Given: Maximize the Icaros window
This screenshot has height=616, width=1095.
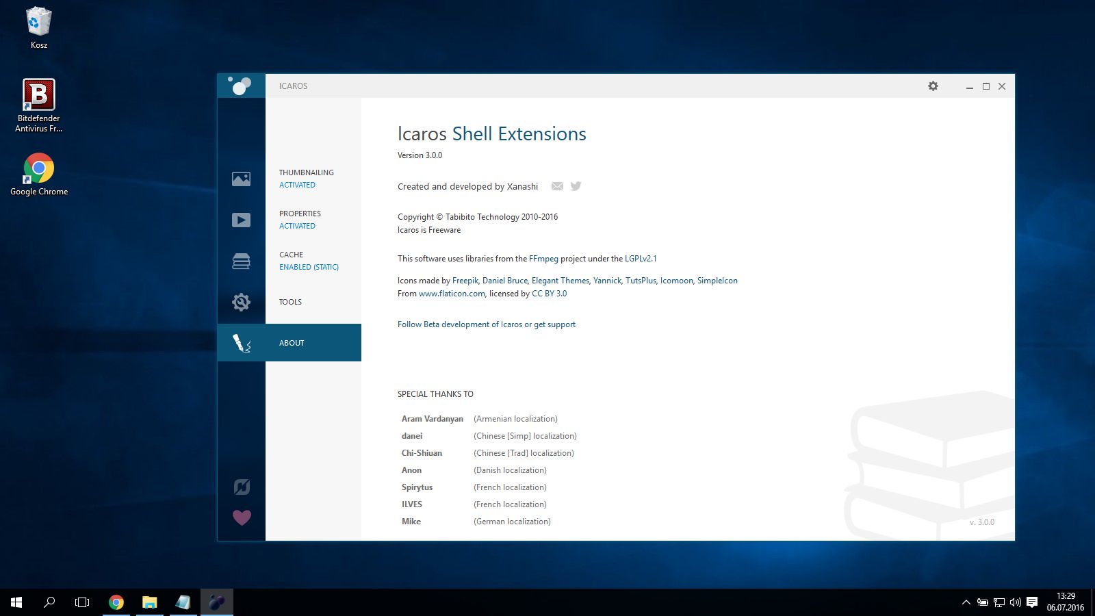Looking at the screenshot, I should [986, 86].
